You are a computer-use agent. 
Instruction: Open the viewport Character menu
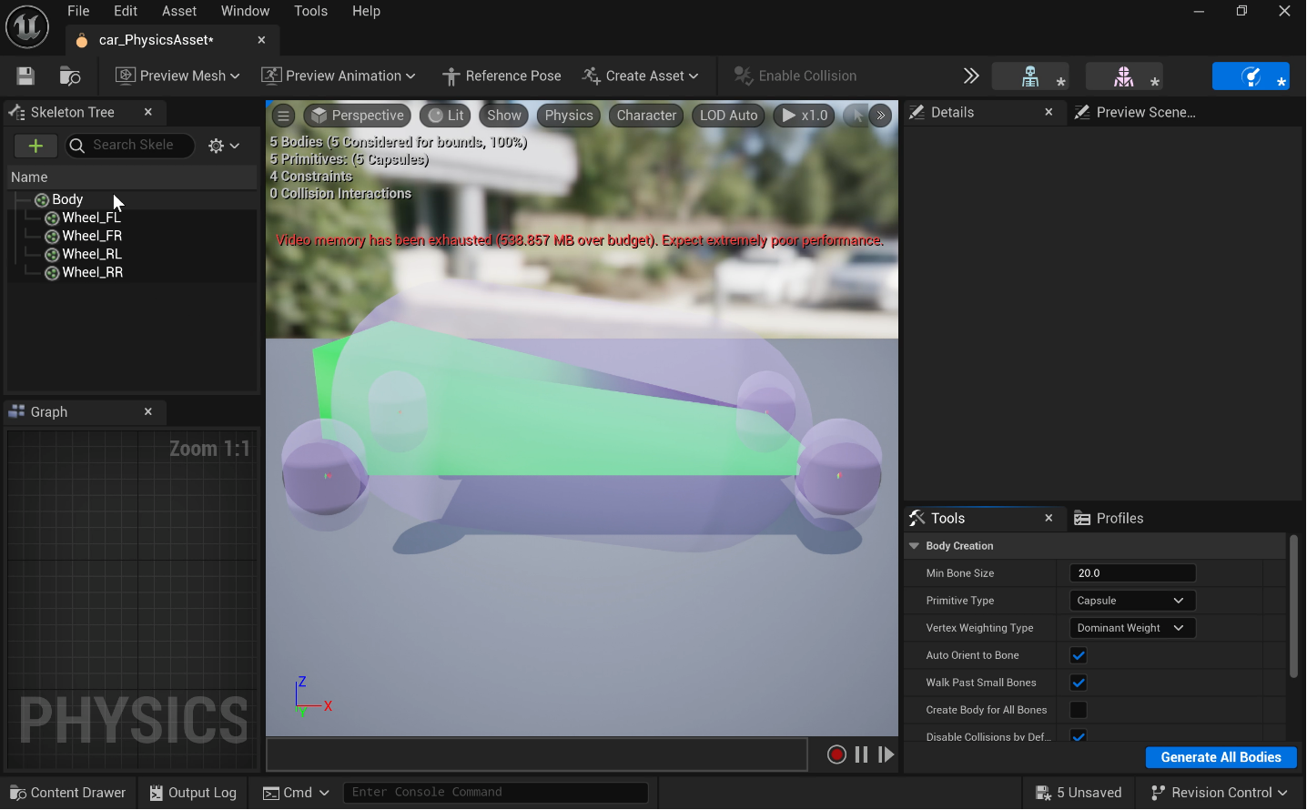[x=646, y=116]
